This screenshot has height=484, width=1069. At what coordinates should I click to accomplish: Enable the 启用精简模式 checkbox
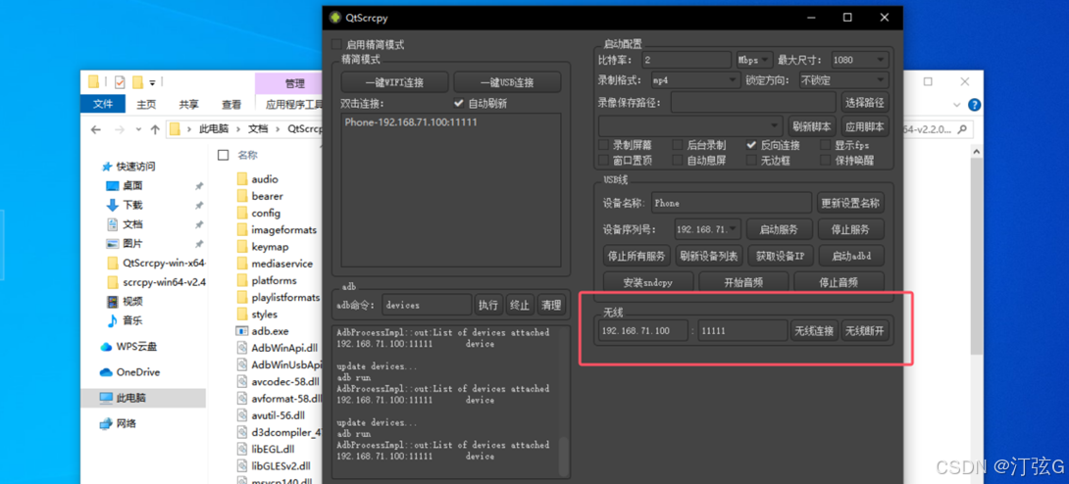(336, 45)
